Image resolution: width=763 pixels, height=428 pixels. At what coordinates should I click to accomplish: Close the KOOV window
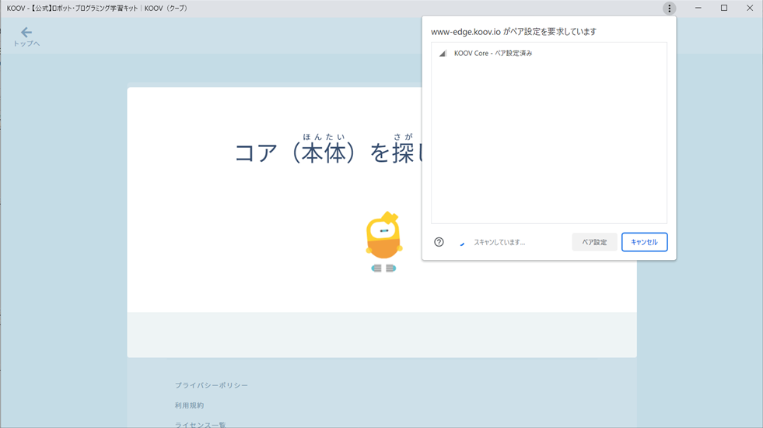(x=750, y=9)
